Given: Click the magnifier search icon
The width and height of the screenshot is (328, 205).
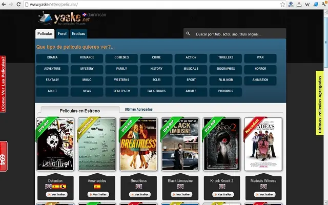Looking at the screenshot, I should (188, 33).
